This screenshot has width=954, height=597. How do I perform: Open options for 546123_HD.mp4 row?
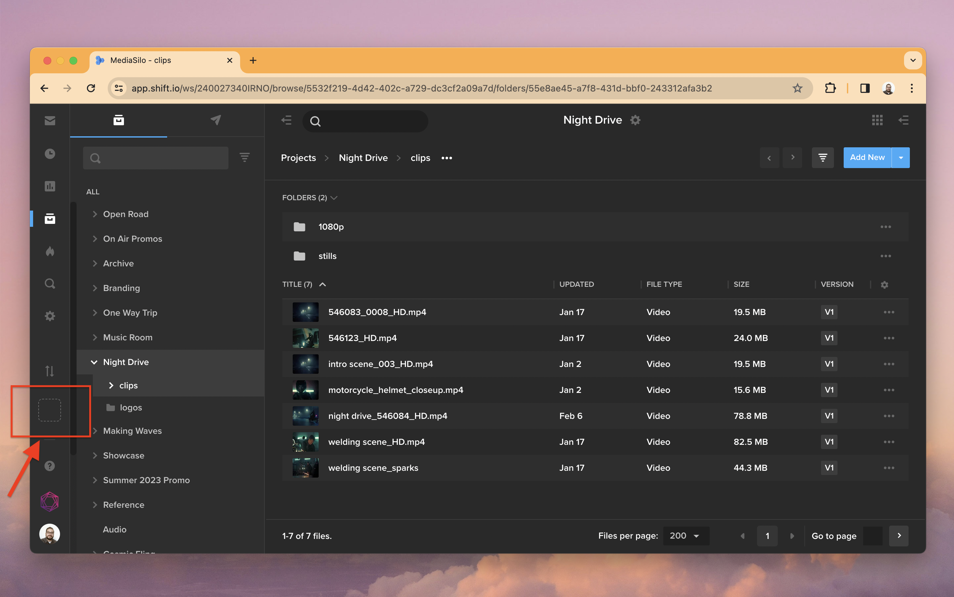888,338
